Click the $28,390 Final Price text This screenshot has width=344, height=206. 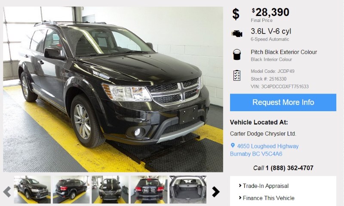(270, 15)
